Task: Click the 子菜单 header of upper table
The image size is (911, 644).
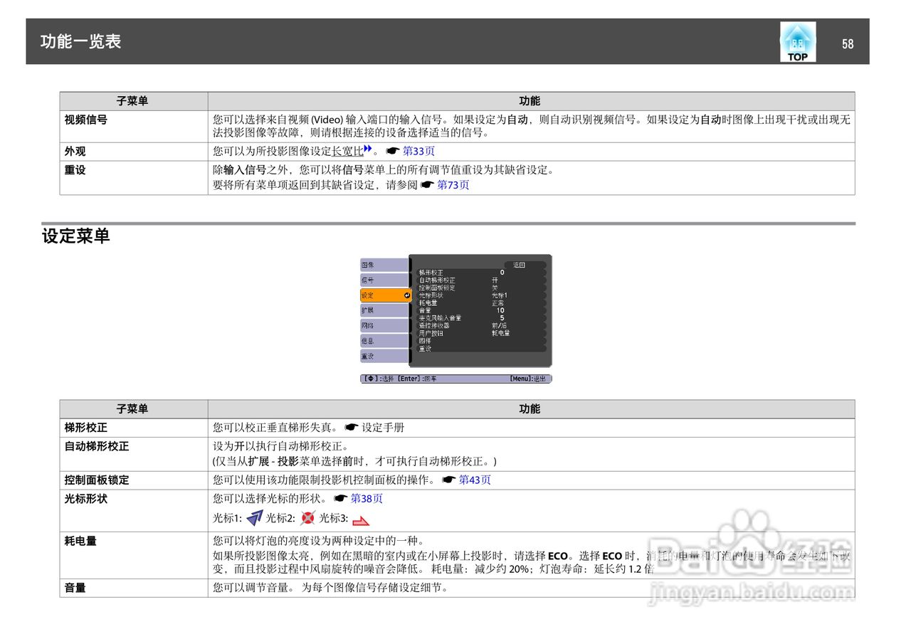Action: pos(134,101)
